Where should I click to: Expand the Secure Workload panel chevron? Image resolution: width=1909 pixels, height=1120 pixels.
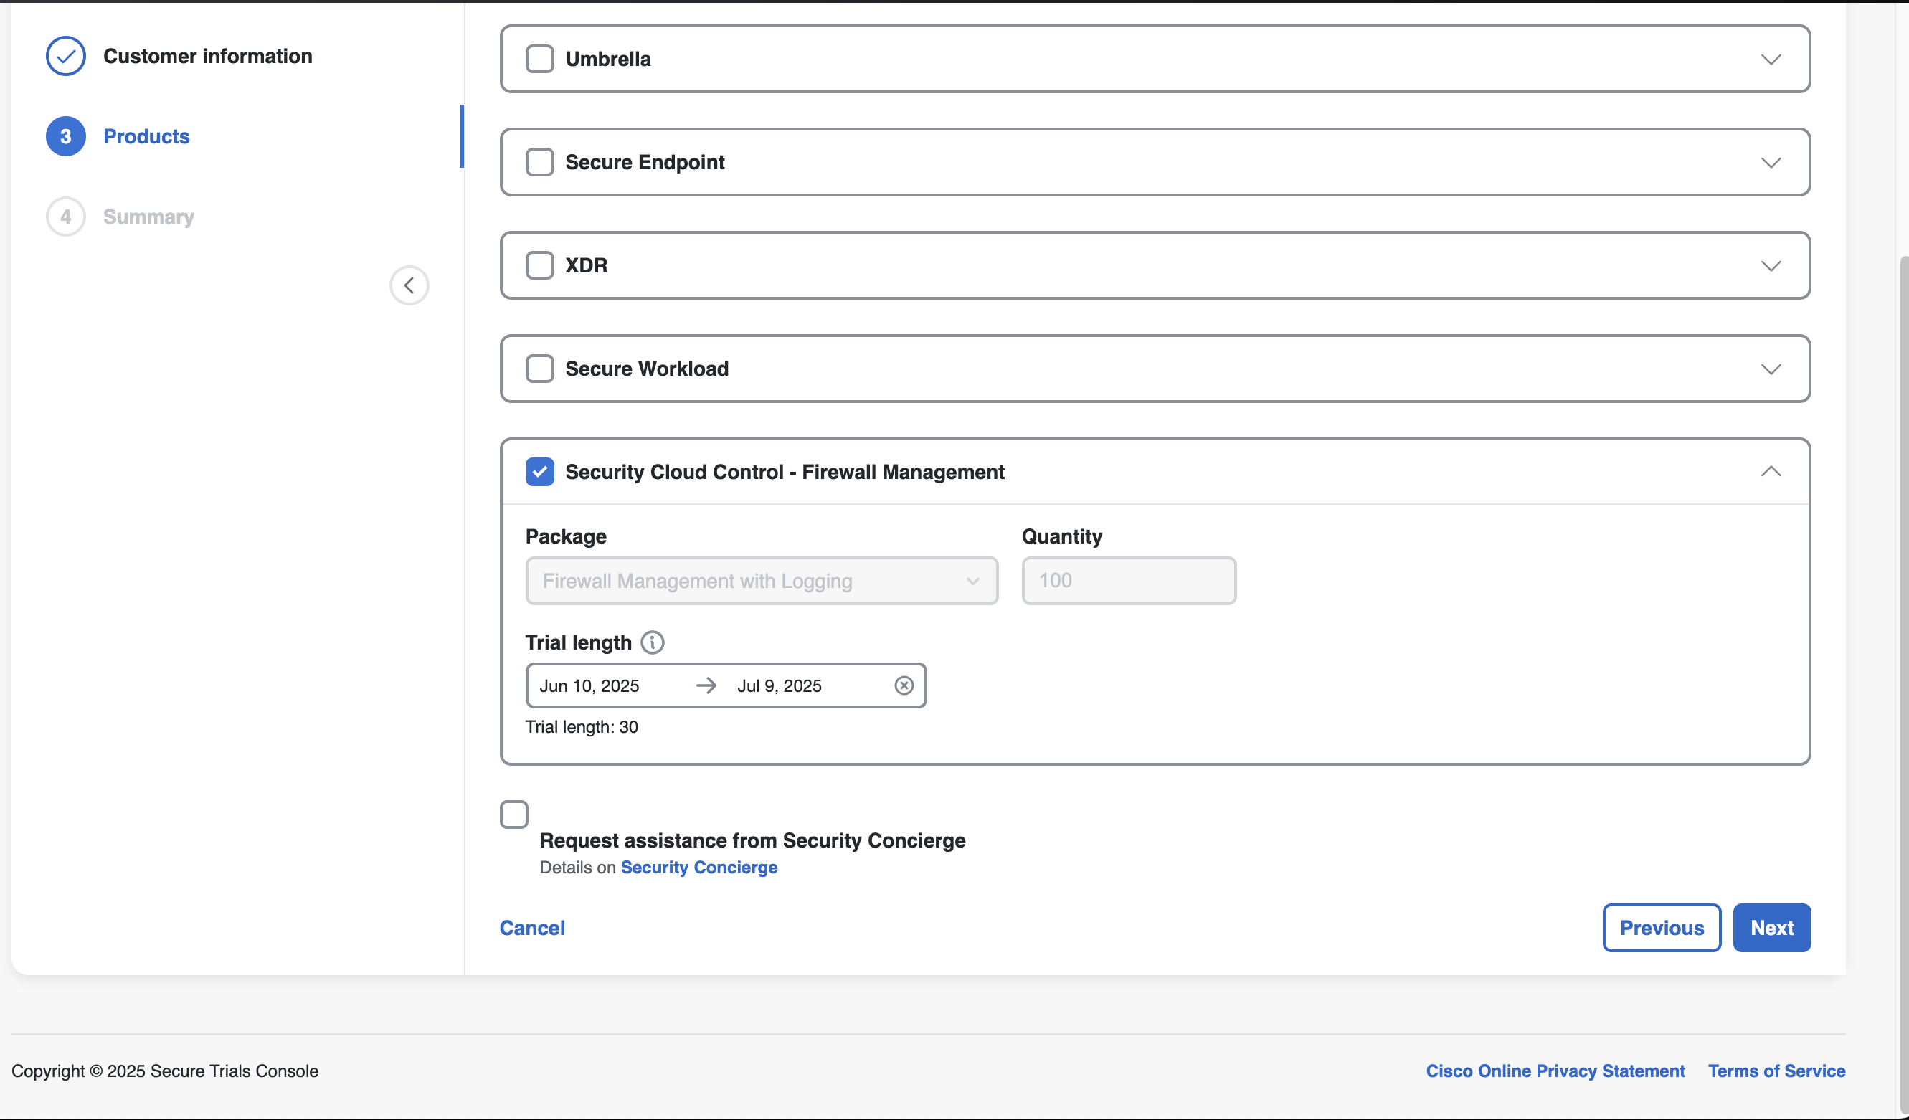click(1771, 369)
